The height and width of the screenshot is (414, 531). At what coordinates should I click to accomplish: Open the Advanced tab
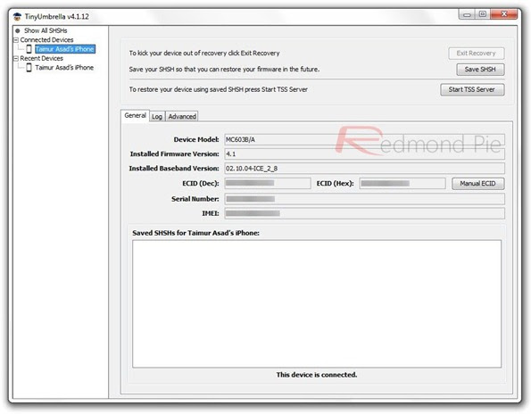click(x=182, y=117)
